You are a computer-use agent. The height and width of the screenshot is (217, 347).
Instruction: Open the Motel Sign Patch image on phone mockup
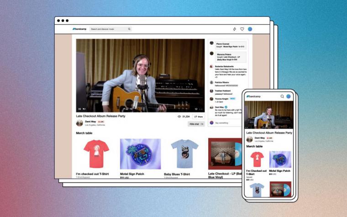(280, 159)
